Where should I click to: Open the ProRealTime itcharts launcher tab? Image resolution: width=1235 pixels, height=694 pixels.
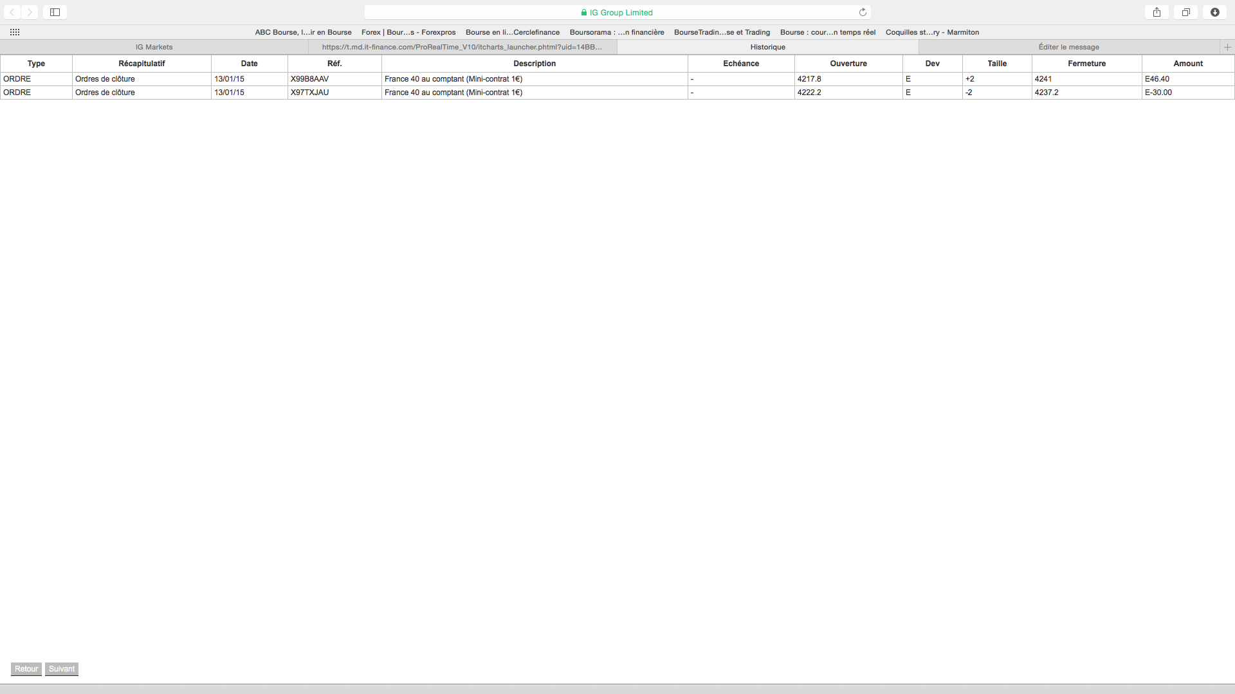(462, 47)
